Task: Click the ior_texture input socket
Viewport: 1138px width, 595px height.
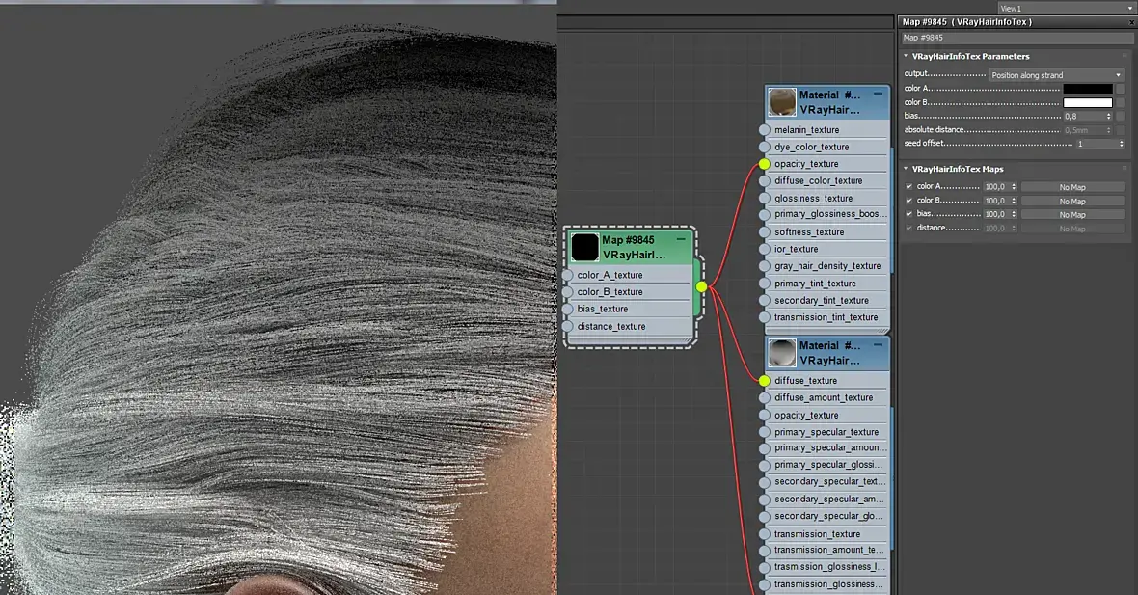Action: [x=764, y=249]
